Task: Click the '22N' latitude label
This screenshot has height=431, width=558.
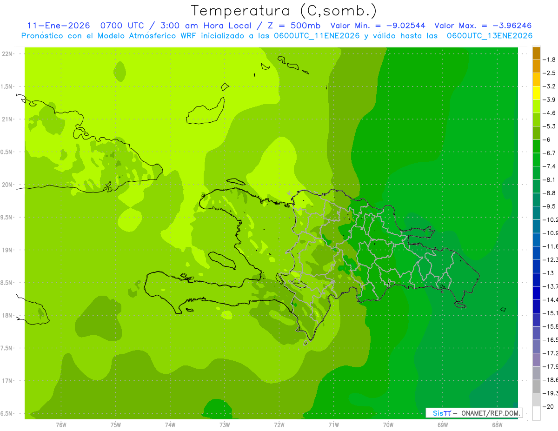Action: pyautogui.click(x=7, y=54)
